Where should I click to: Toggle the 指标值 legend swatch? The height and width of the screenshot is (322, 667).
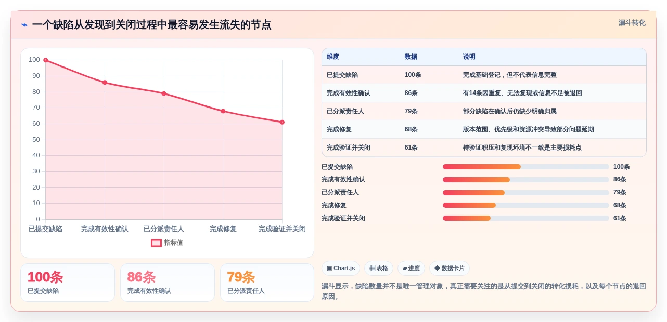click(156, 243)
